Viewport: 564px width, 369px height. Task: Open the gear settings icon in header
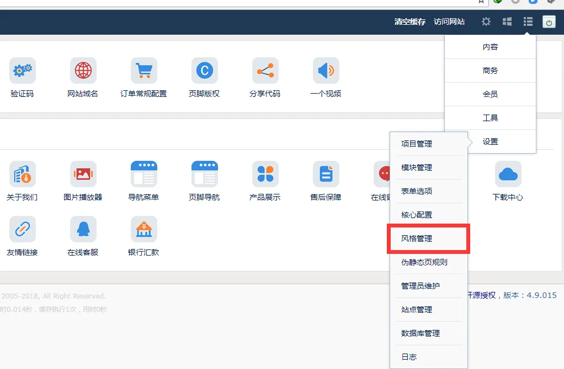point(486,21)
